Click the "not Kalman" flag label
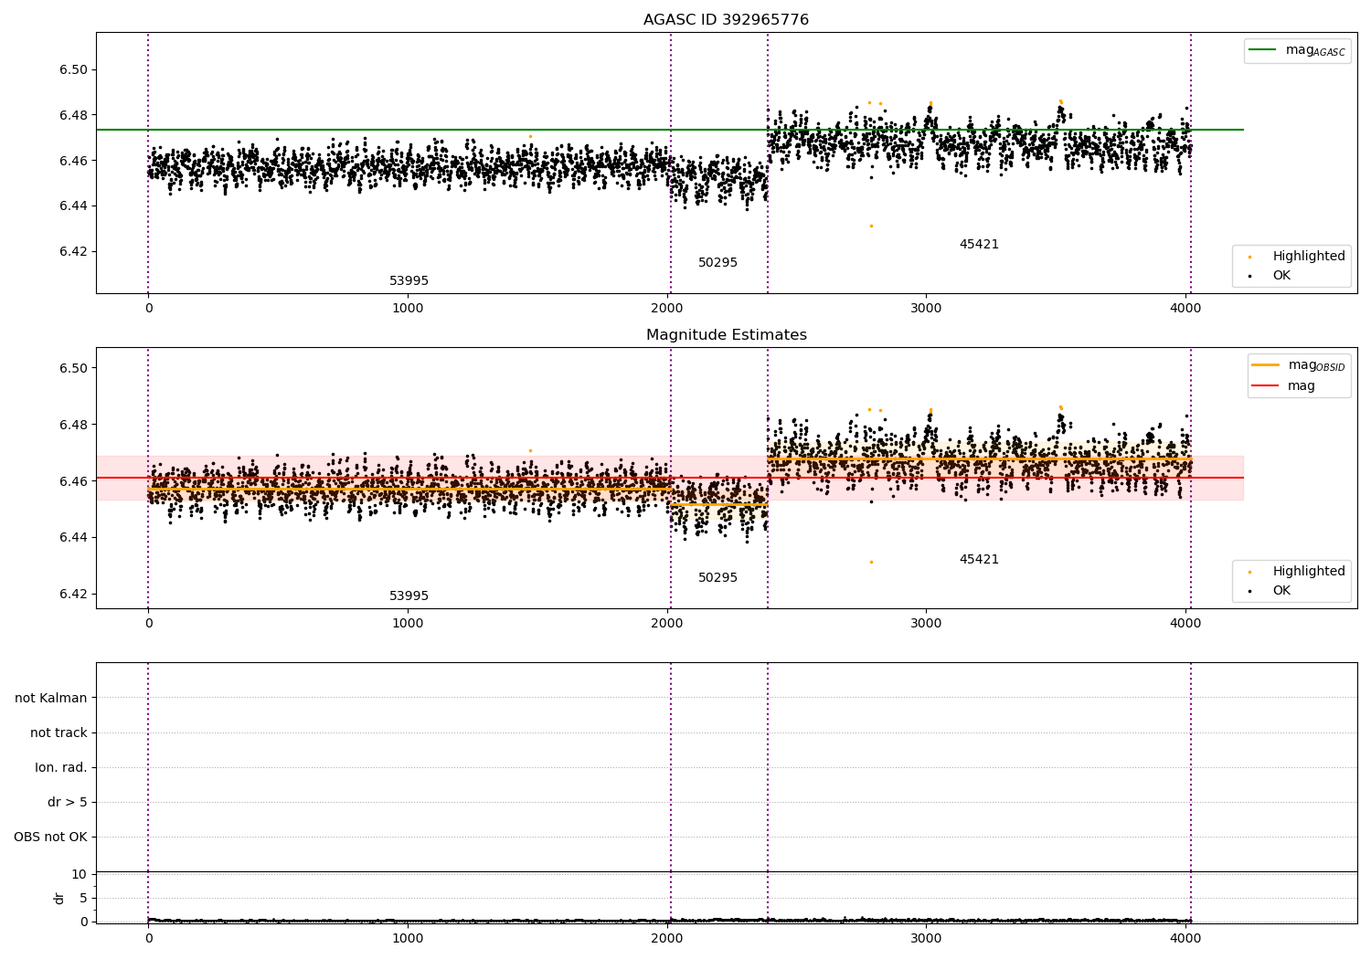The width and height of the screenshot is (1371, 959). pyautogui.click(x=51, y=698)
